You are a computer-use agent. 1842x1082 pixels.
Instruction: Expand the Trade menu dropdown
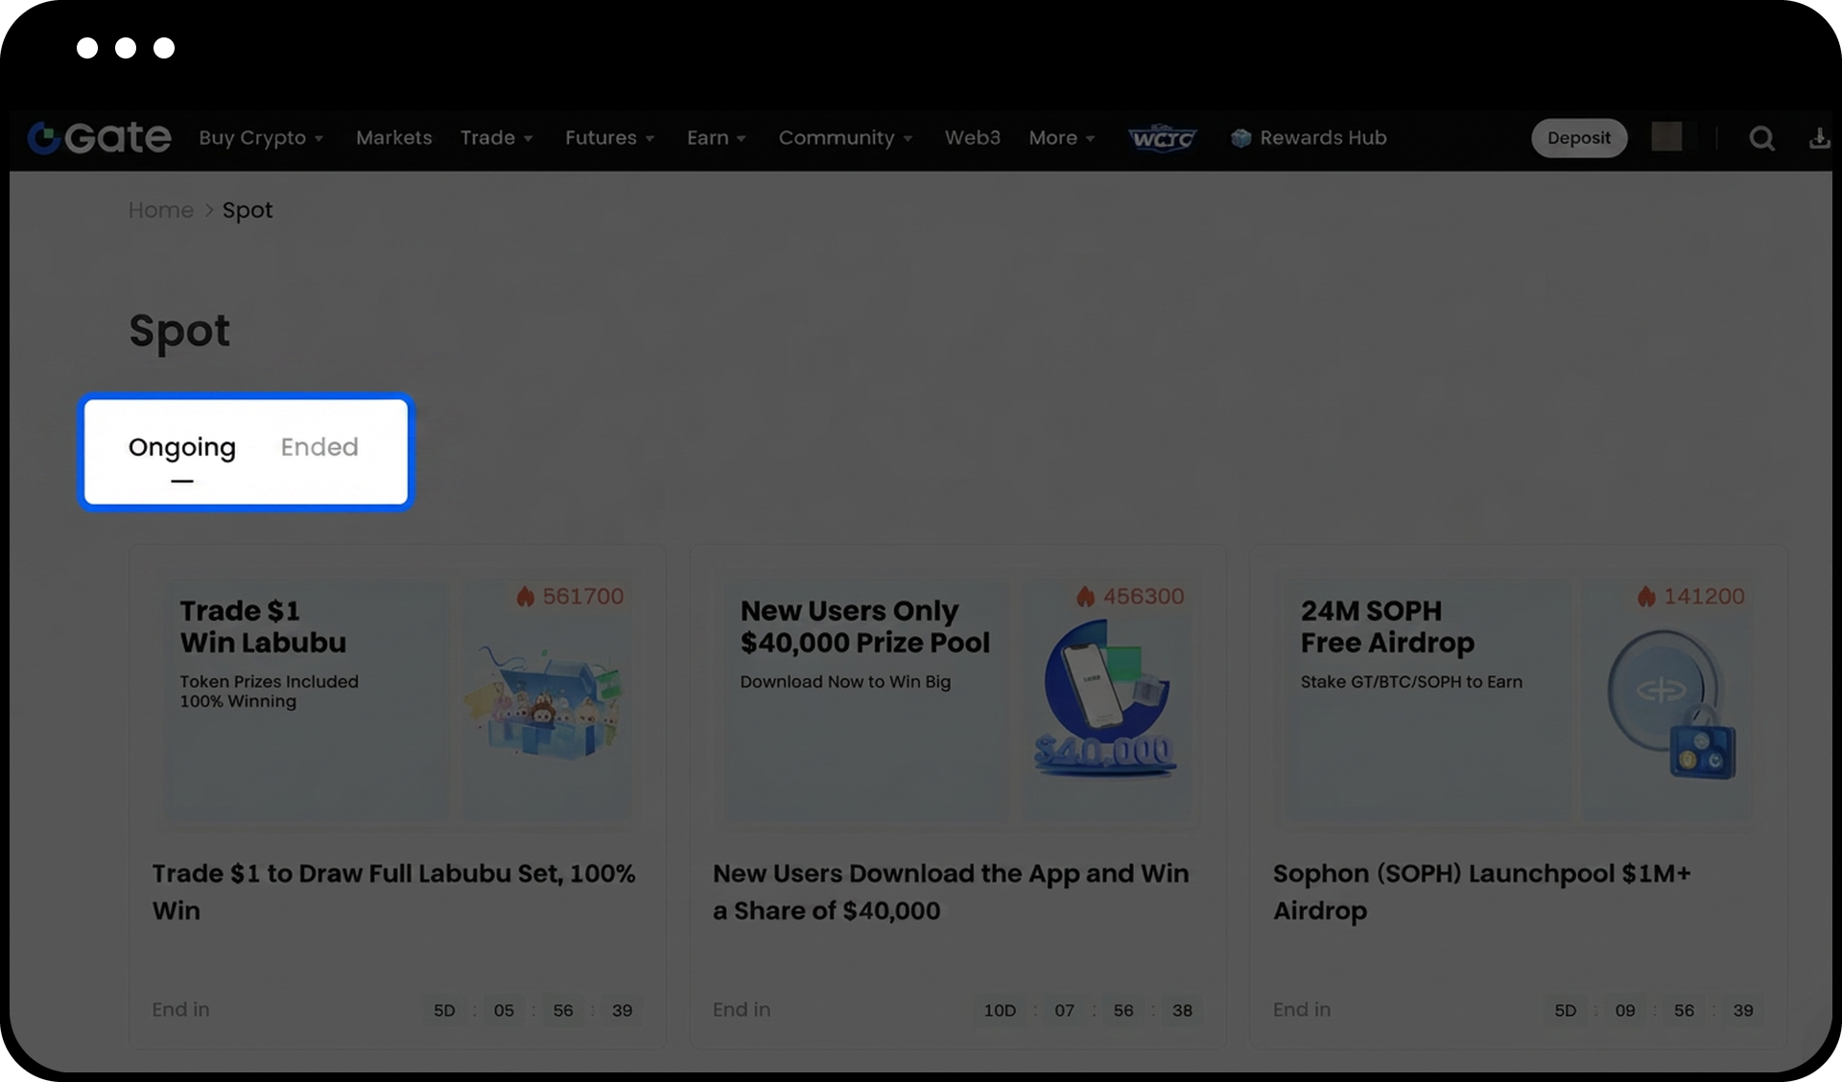tap(496, 138)
